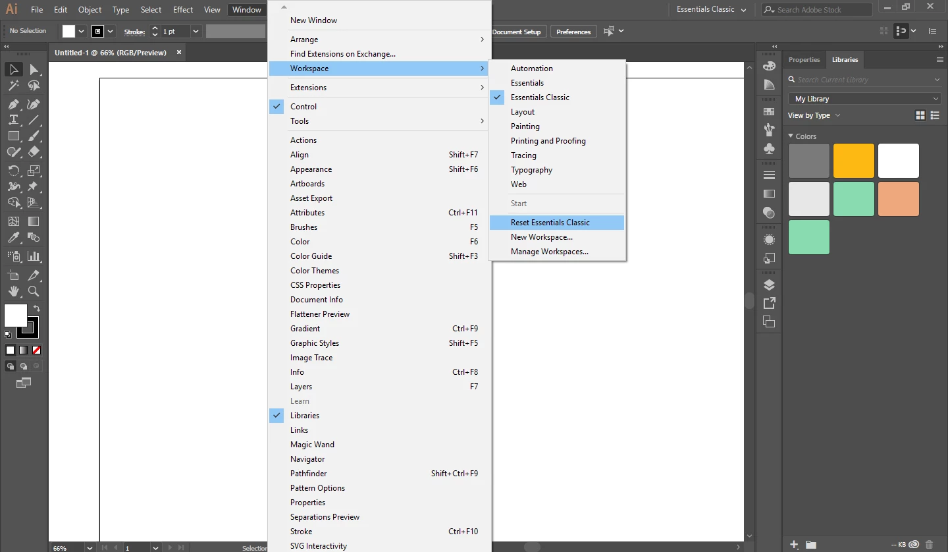Select the Scale tool
This screenshot has width=948, height=552.
coord(34,171)
